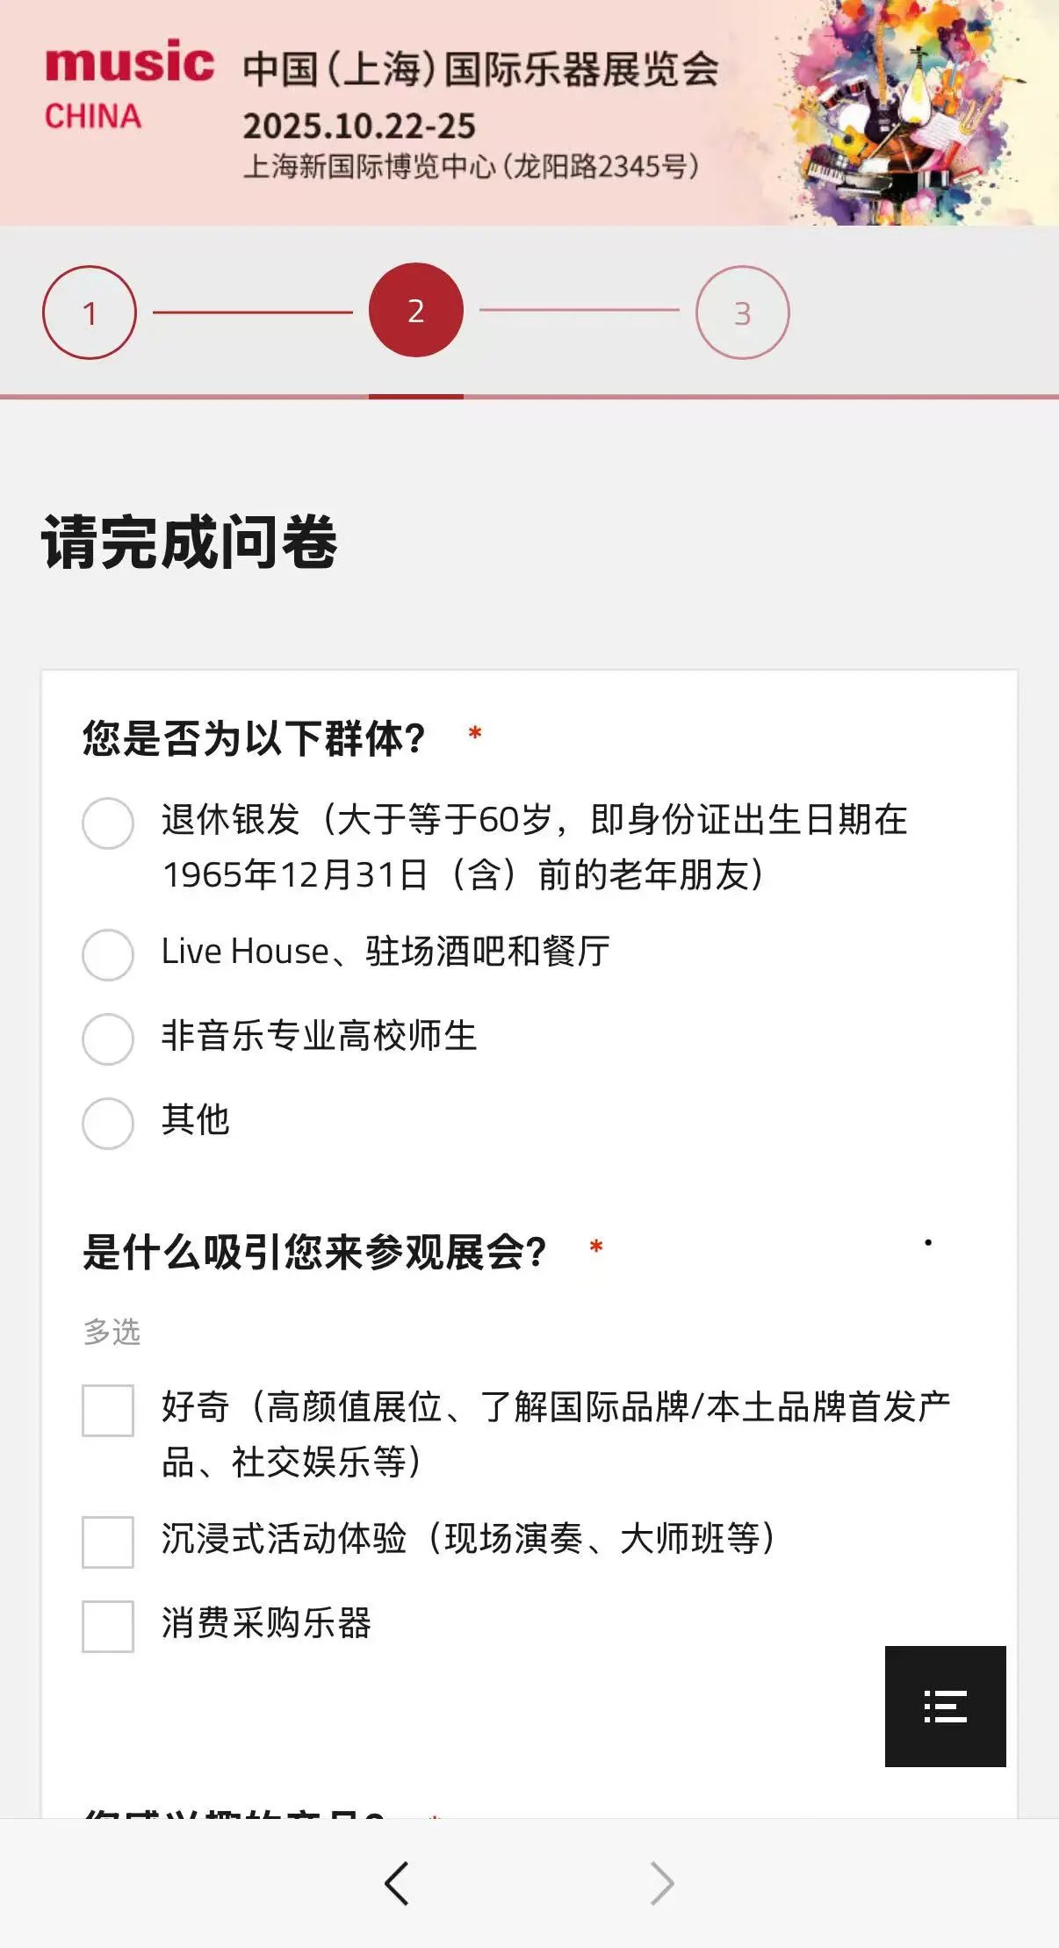
Task: Click the 请完成问卷 heading
Action: click(190, 543)
